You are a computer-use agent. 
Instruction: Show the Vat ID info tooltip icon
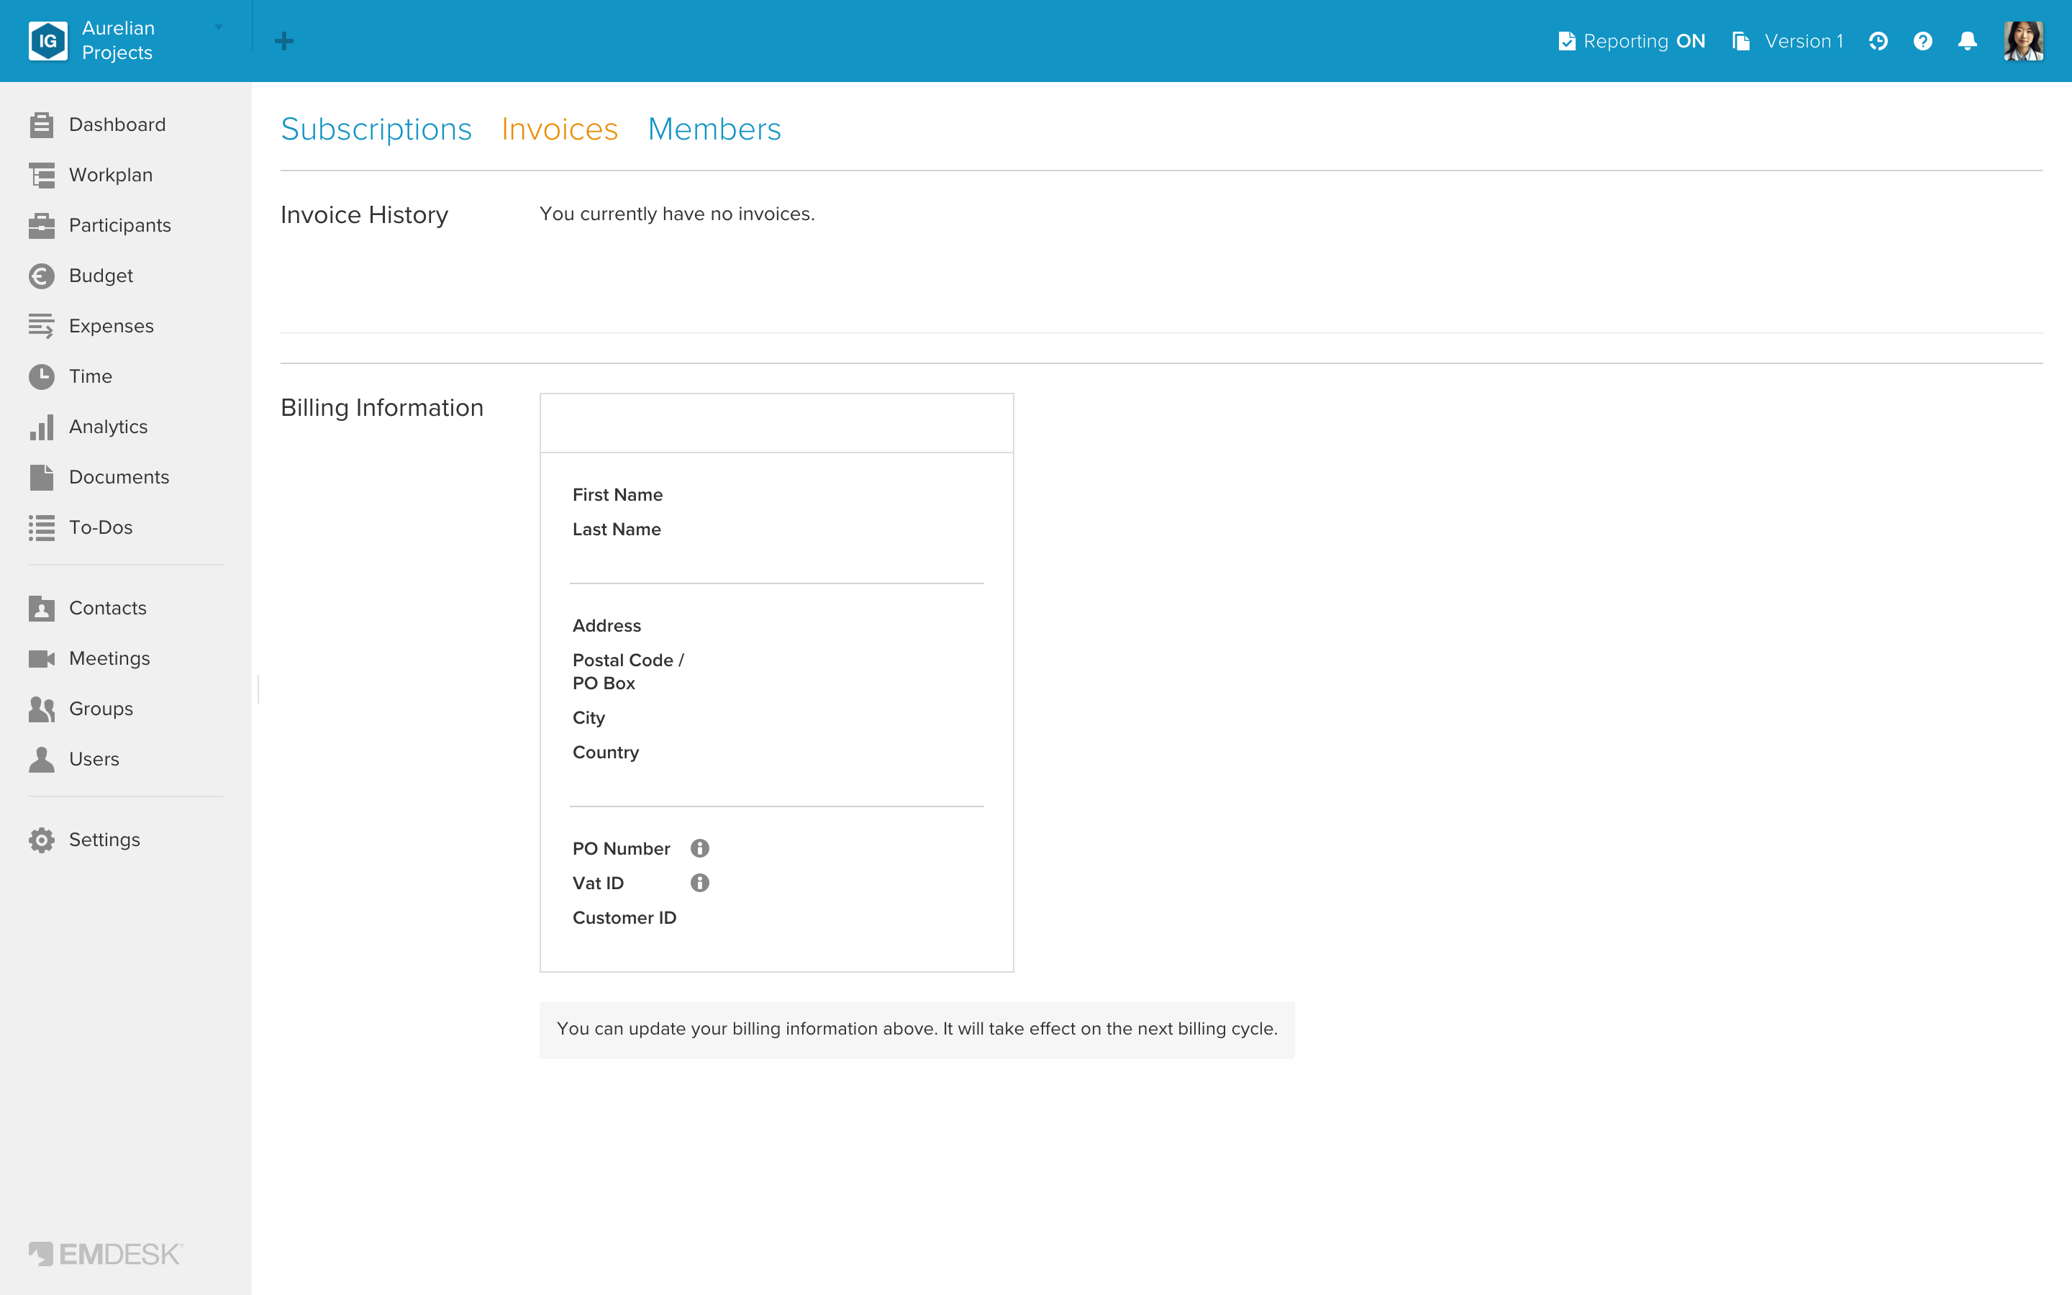click(x=699, y=883)
